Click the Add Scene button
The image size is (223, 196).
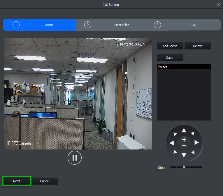[x=170, y=46]
